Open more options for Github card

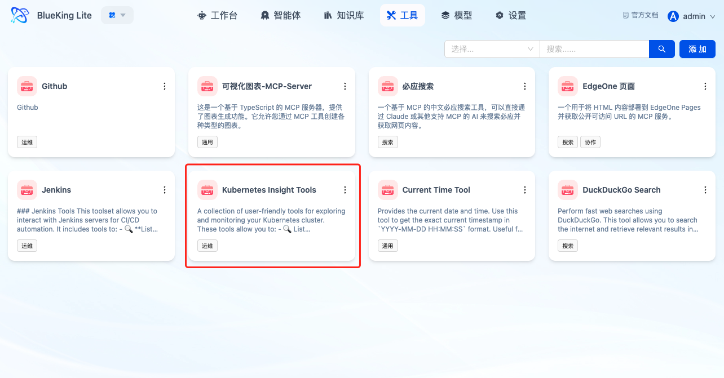tap(165, 86)
